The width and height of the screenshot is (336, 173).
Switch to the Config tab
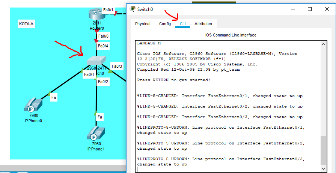click(x=165, y=24)
